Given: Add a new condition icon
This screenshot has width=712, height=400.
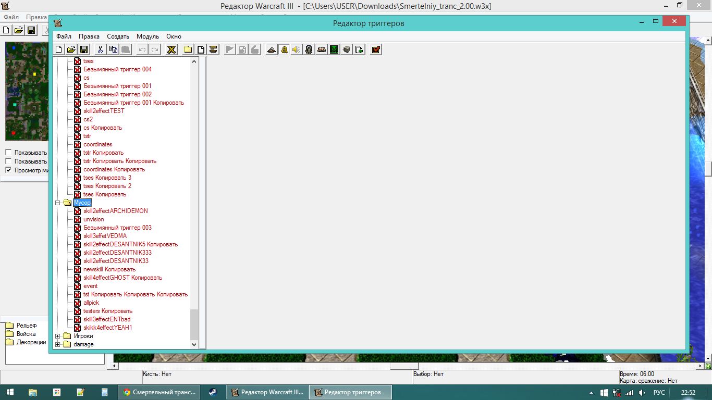Looking at the screenshot, I should [242, 49].
